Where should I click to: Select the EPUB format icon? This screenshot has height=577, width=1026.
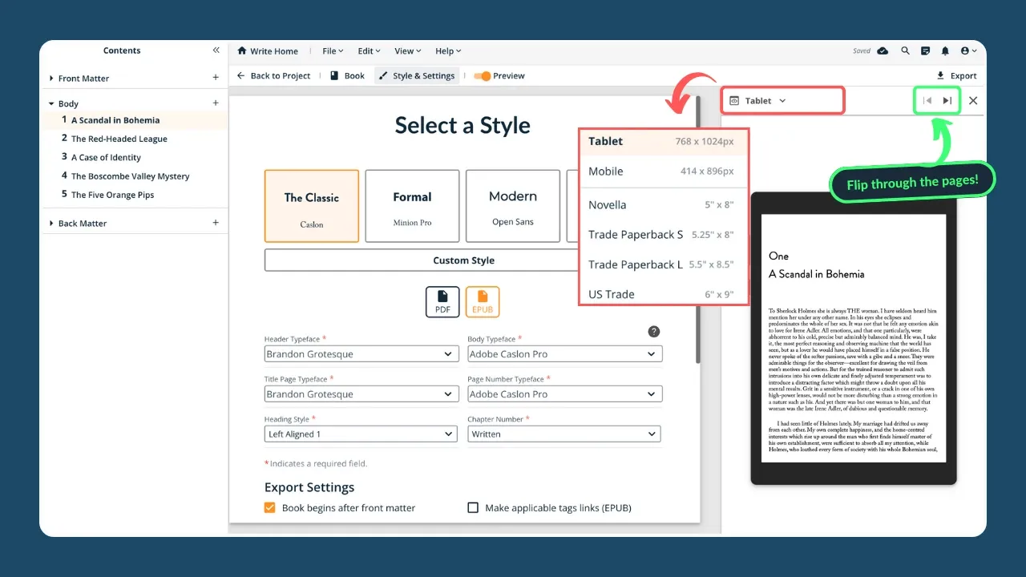point(483,301)
